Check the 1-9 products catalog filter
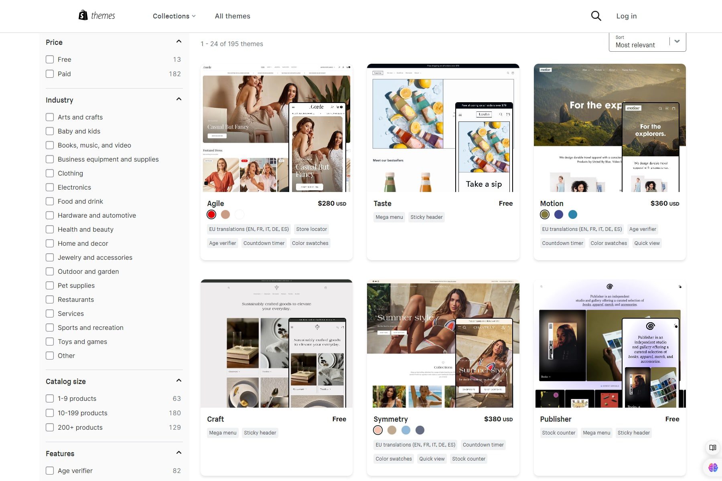The width and height of the screenshot is (722, 481). (50, 398)
